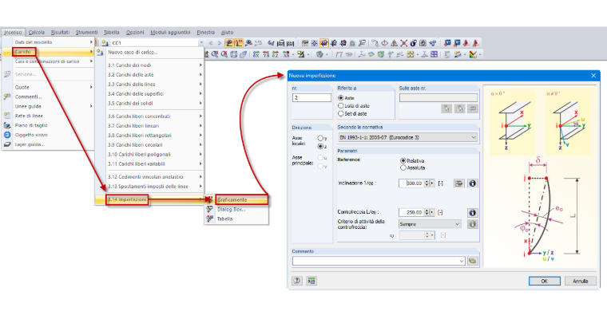
Task: Click the first pick-members icon under Sulle aste
Action: (446, 109)
